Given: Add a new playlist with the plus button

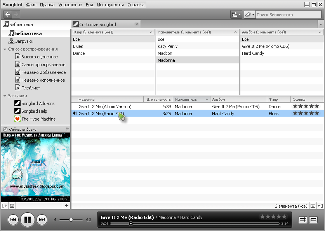Looking at the screenshot, I should point(67,206).
